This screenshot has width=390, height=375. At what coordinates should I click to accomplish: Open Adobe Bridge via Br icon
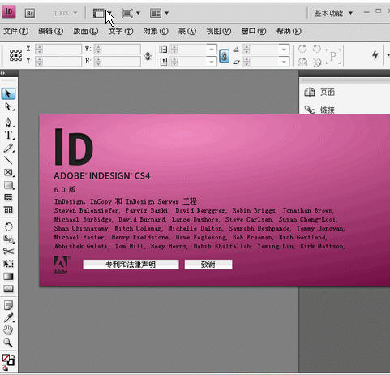30,13
